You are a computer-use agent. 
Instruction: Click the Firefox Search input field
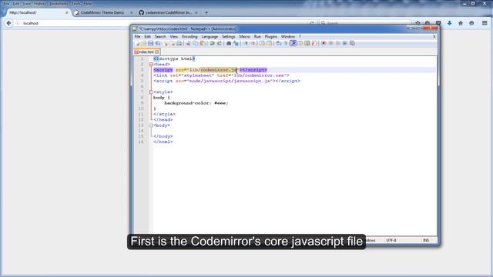click(364, 23)
